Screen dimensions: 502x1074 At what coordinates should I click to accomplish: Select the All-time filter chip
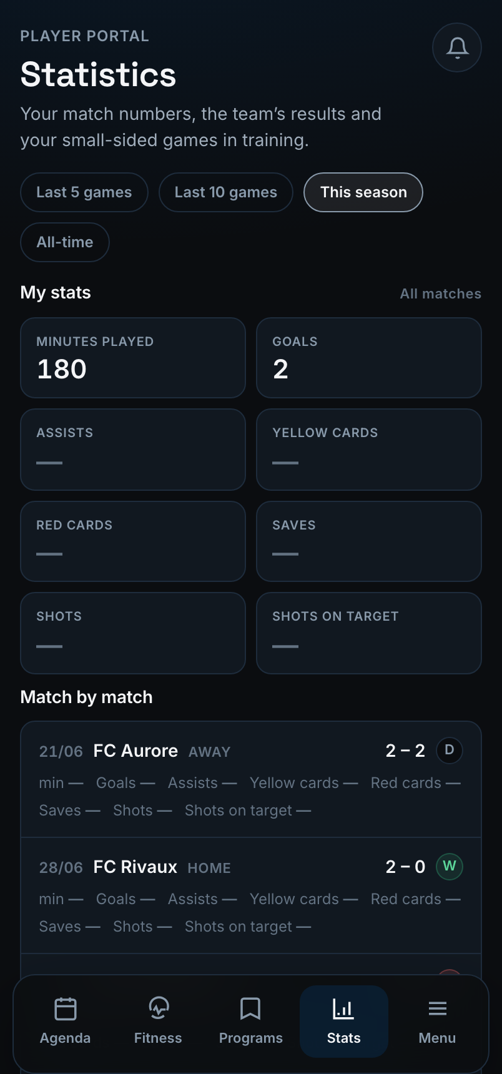[x=65, y=242]
